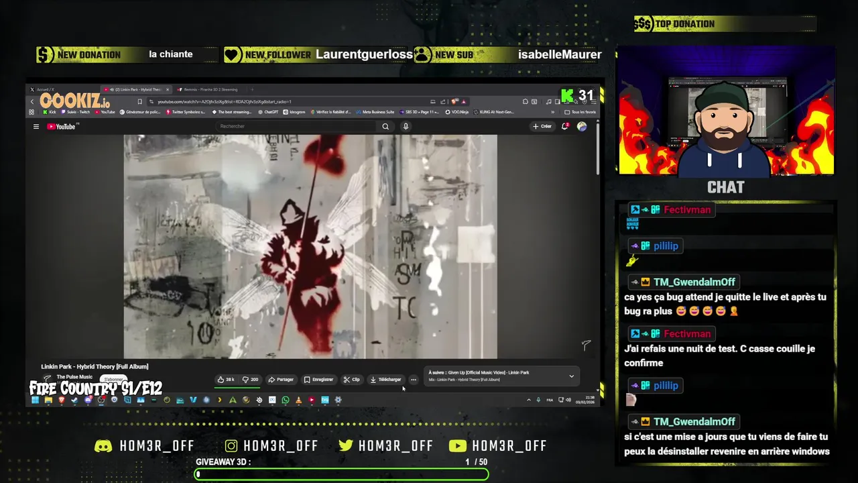Open the browser extensions puzzle icon
Viewport: 858px width, 483px height.
click(x=525, y=102)
